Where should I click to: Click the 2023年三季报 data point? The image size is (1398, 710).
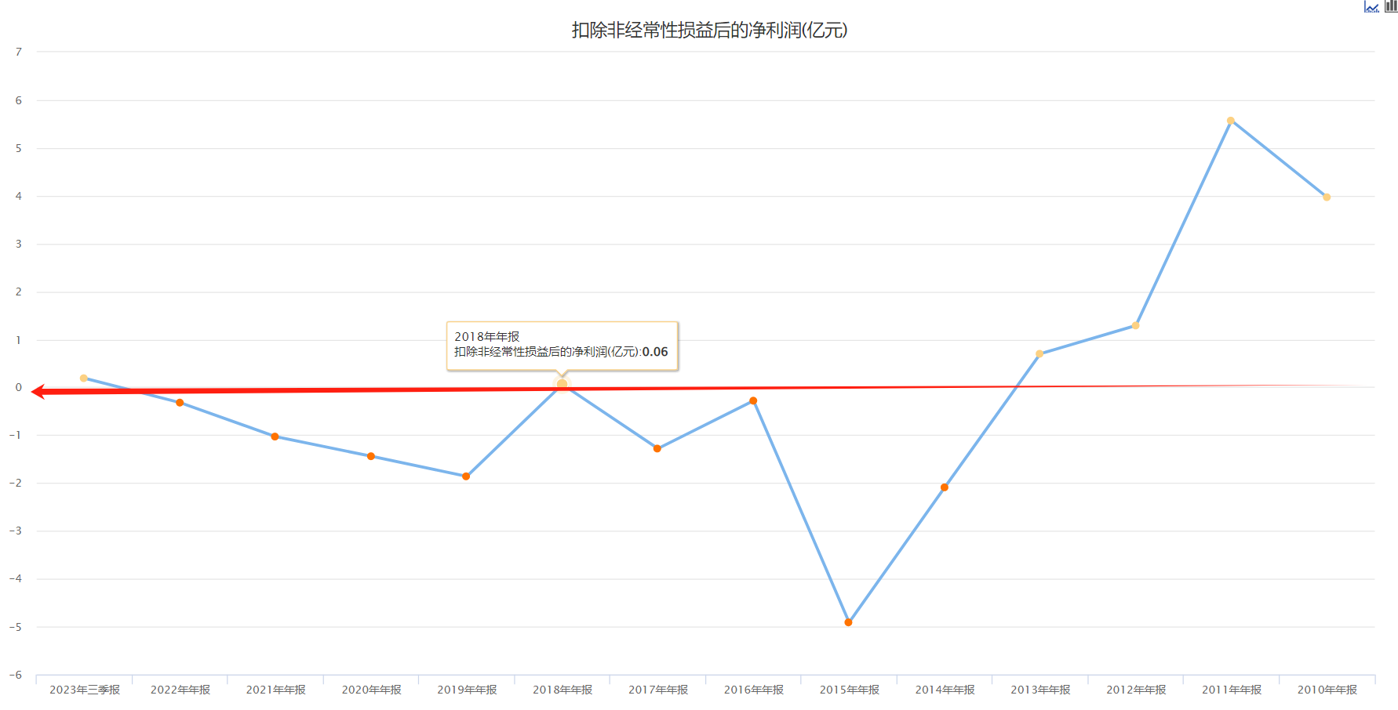click(x=84, y=379)
